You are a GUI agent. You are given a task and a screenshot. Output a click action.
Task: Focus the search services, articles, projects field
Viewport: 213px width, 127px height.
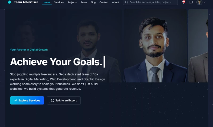[150, 2]
